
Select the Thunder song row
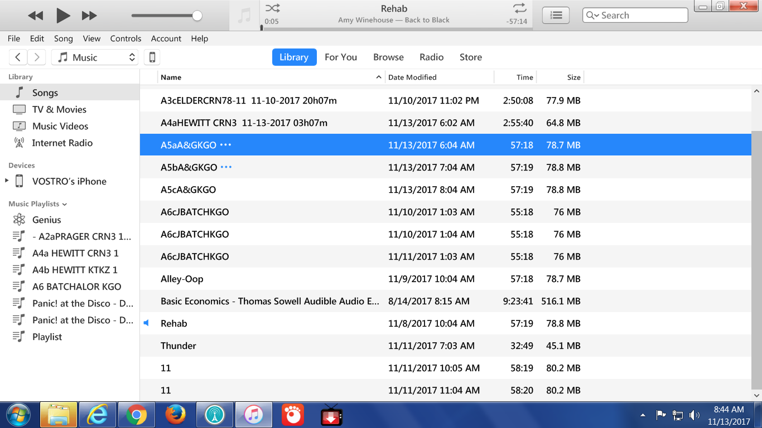click(x=446, y=346)
